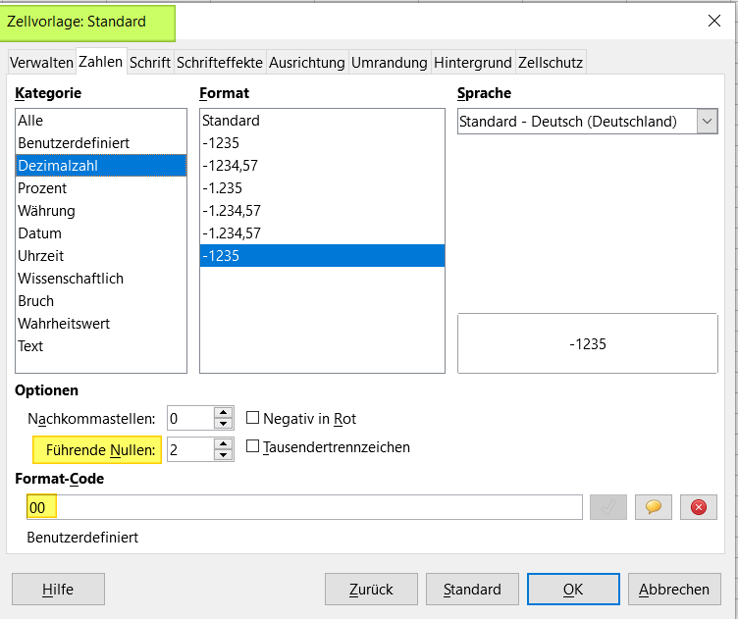
Task: Switch to the Verwalten tab
Action: coord(41,63)
